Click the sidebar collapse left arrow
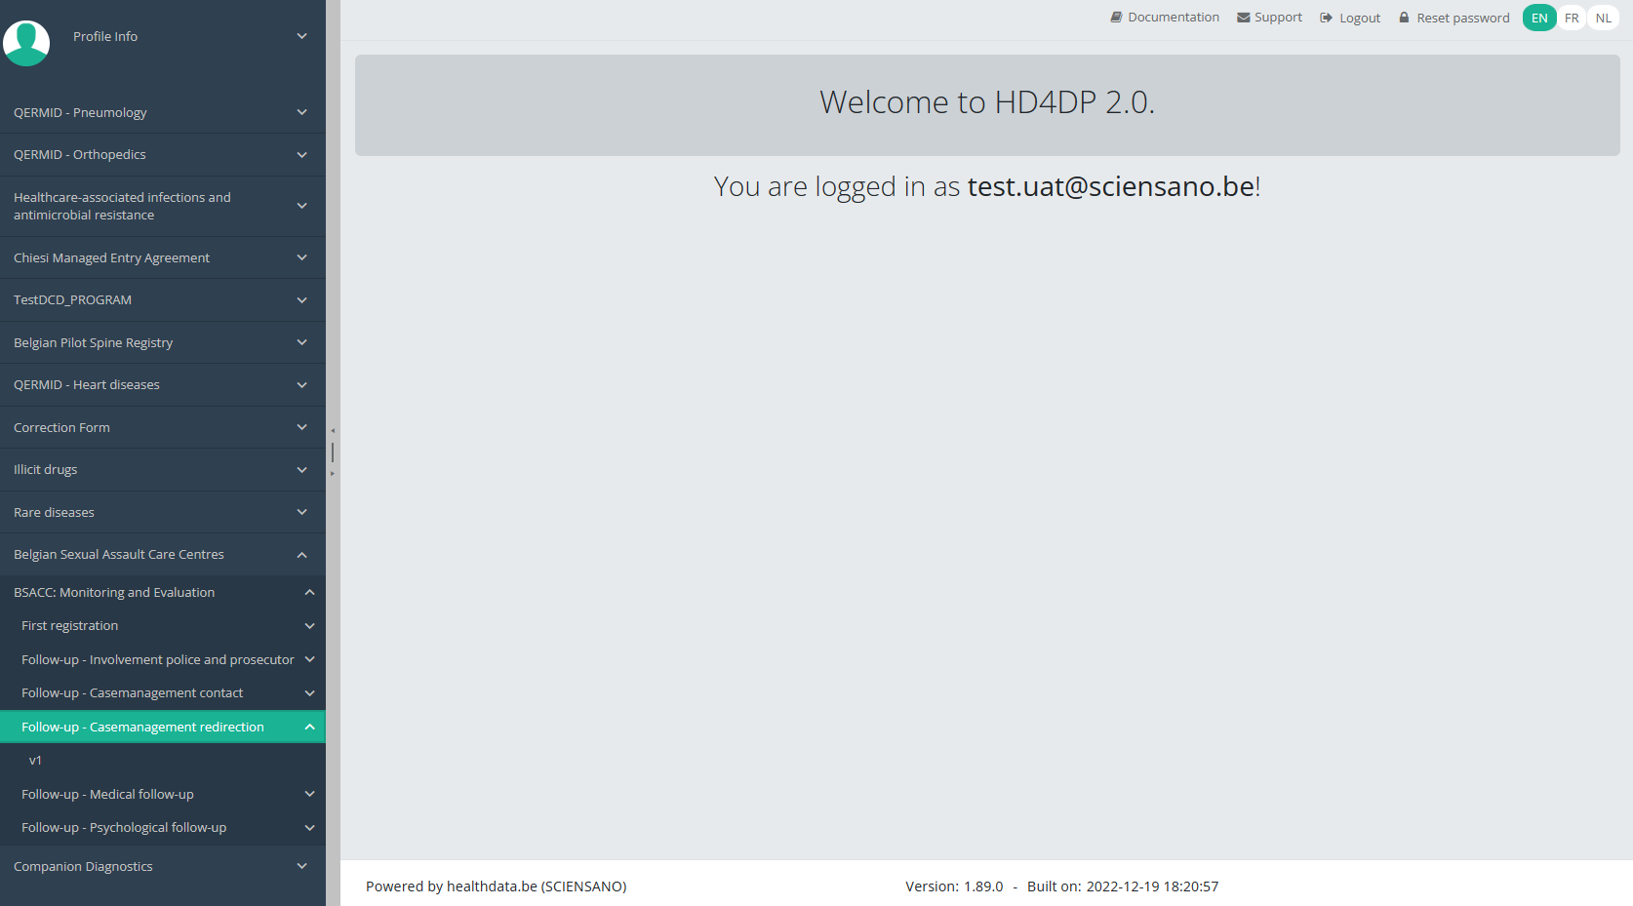The height and width of the screenshot is (906, 1633). pos(333,430)
